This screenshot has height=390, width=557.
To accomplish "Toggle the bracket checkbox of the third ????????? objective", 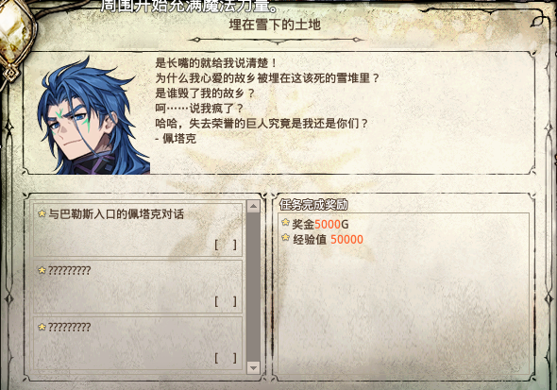I will 226,358.
